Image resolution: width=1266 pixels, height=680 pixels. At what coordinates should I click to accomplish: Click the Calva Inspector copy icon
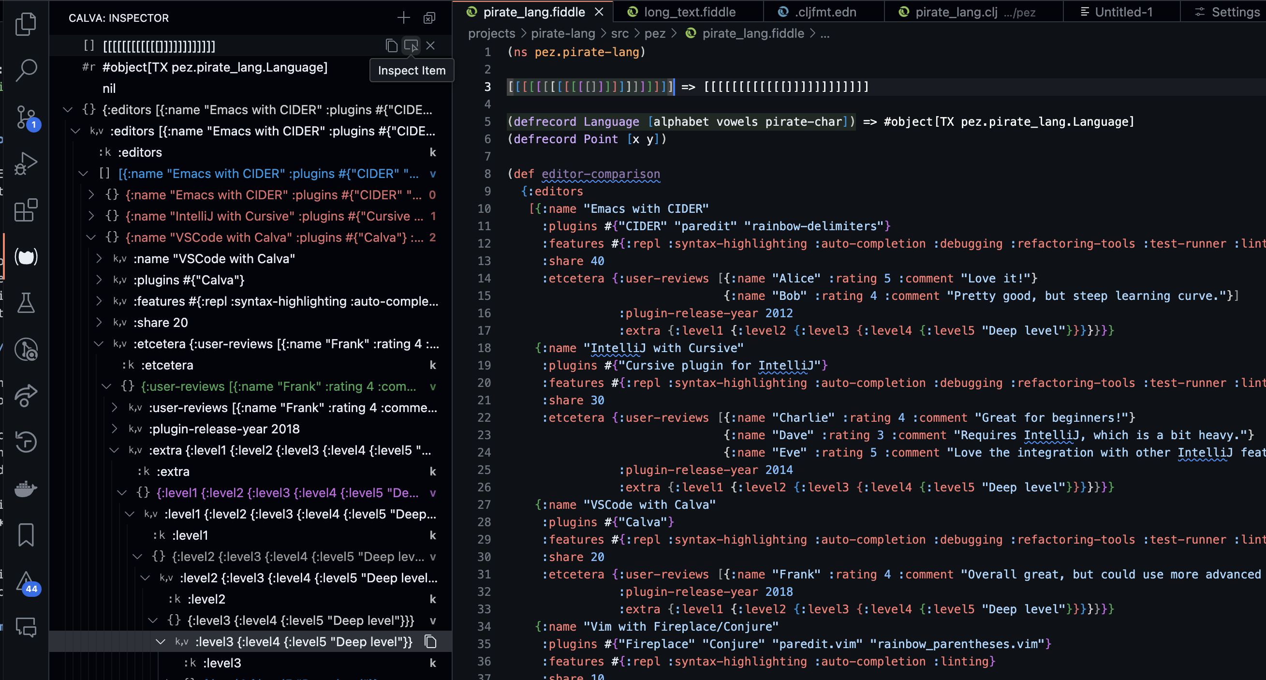(390, 45)
